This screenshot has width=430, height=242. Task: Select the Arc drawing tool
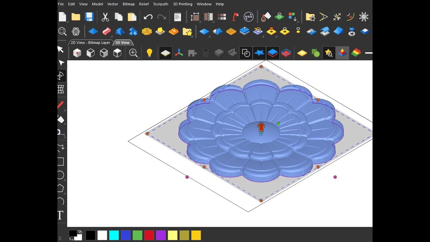click(x=60, y=201)
